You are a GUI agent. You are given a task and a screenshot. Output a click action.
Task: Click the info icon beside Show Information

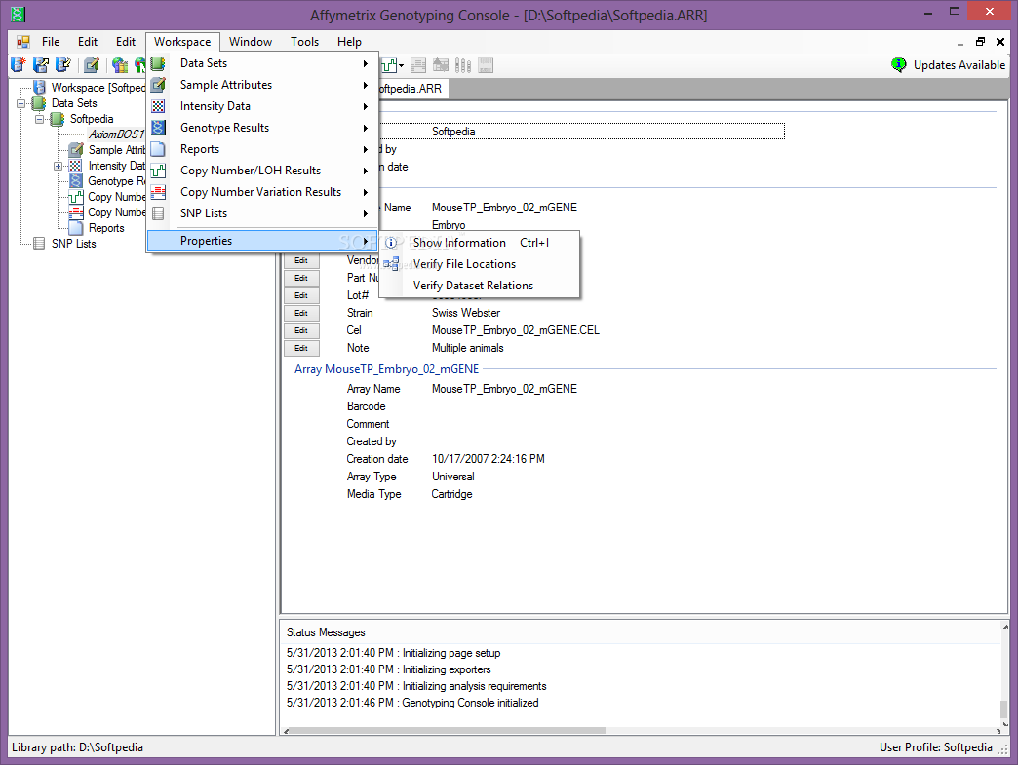pyautogui.click(x=391, y=243)
